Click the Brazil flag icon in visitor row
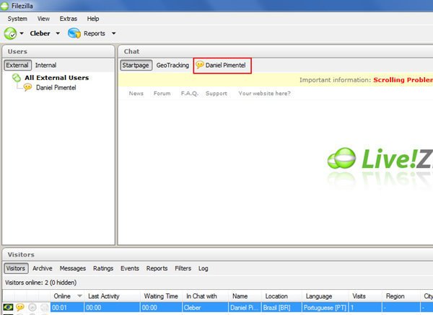This screenshot has height=315, width=433. click(x=8, y=308)
